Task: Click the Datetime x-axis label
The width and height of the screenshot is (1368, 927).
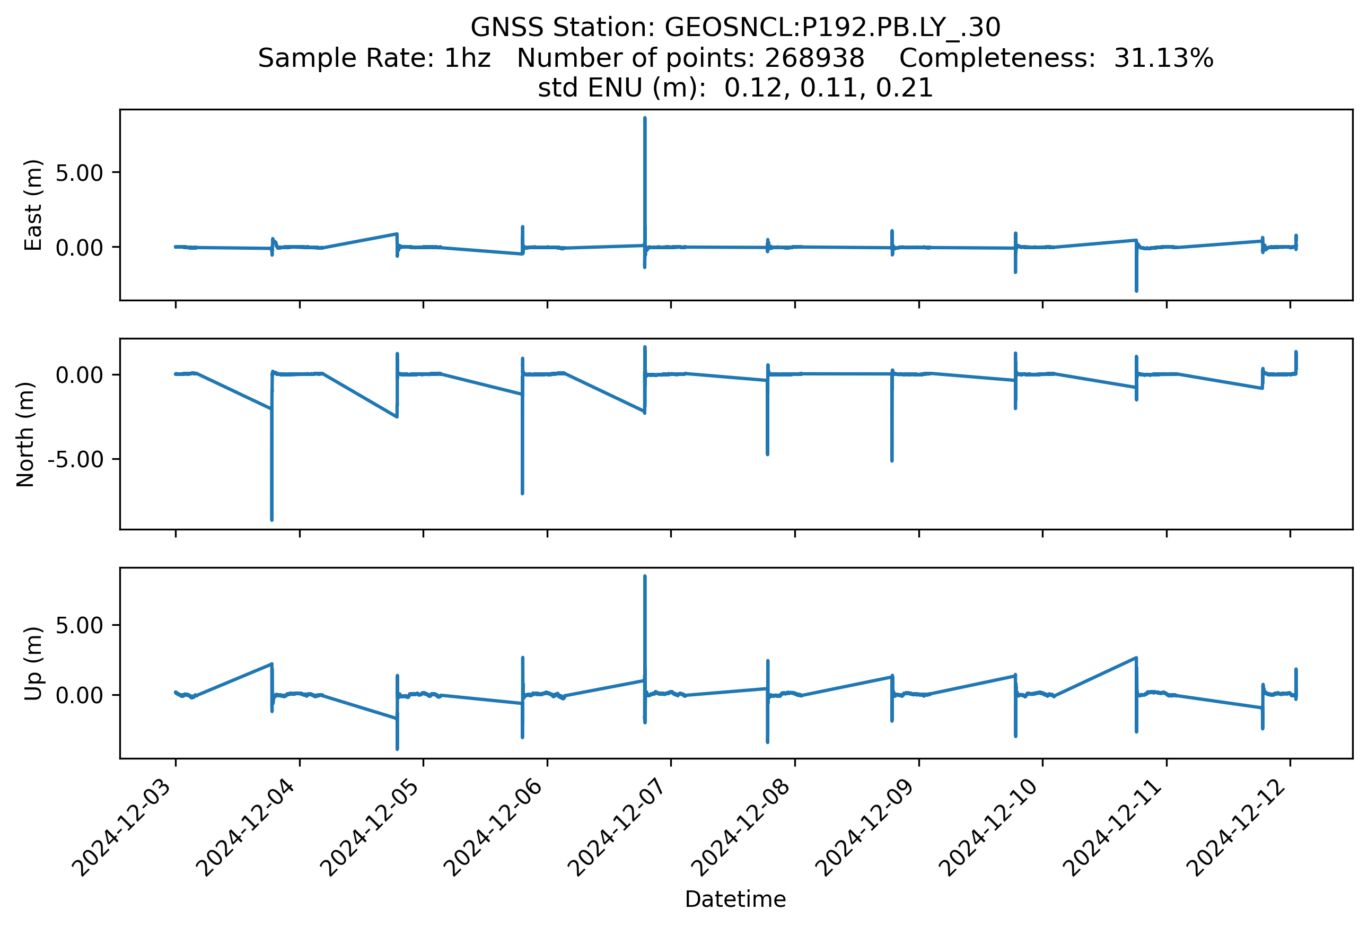Action: (735, 899)
